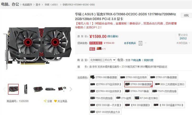Image resolution: width=192 pixels, height=115 pixels.
Task: Open the delivery region dropdown 北京朝阳区三环以内
Action: coord(103,60)
